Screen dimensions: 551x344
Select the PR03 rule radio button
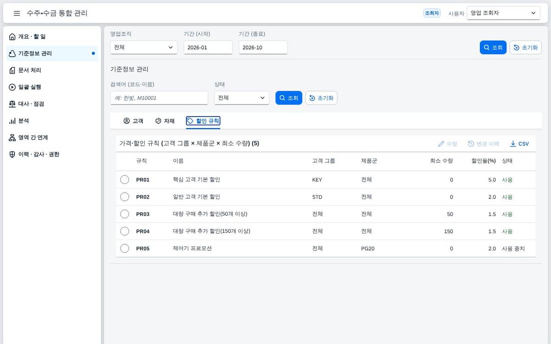pos(124,214)
